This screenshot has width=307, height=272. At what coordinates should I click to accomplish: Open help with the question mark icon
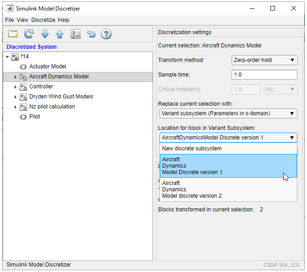pos(106,34)
